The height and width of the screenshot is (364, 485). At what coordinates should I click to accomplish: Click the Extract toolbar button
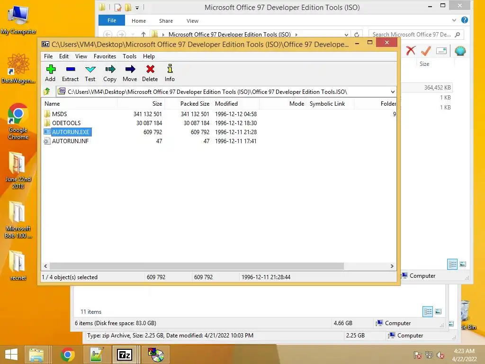[70, 73]
